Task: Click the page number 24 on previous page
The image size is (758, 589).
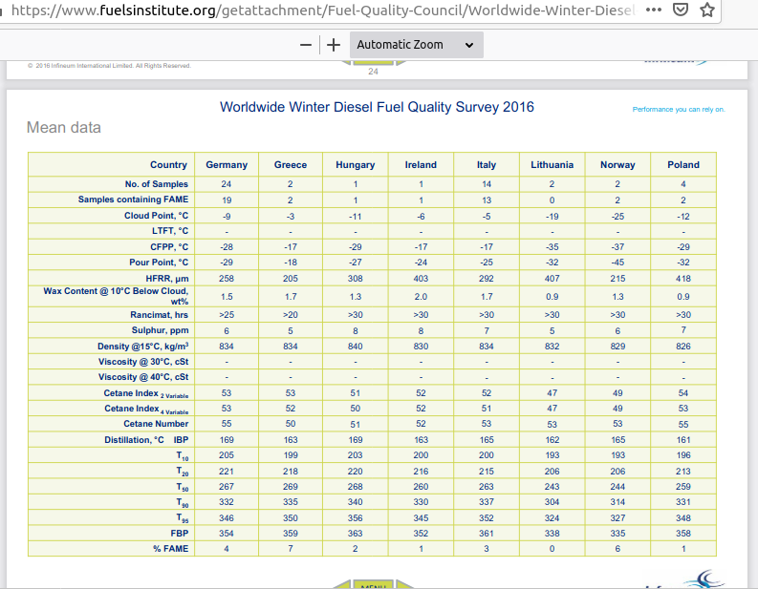Action: pos(373,72)
